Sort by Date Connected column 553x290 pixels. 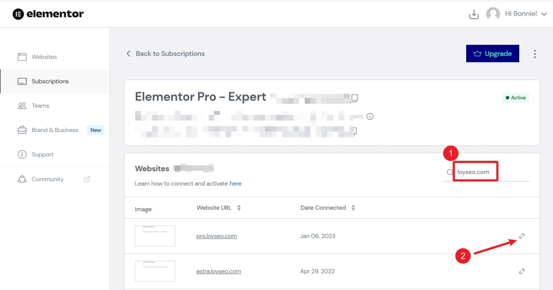(x=327, y=208)
